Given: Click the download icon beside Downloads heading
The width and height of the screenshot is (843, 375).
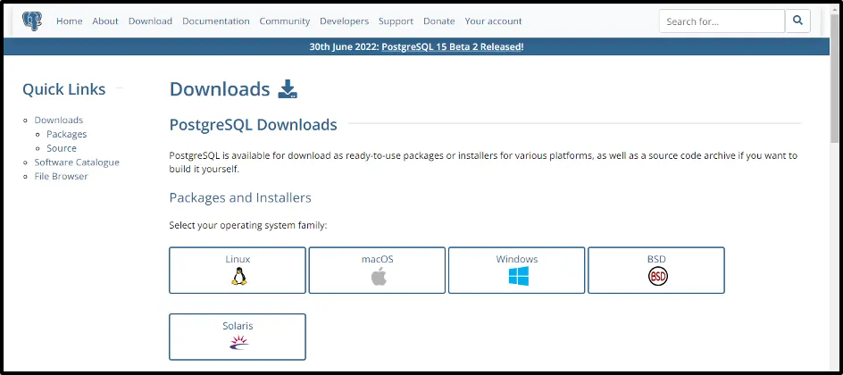Looking at the screenshot, I should click(x=287, y=89).
